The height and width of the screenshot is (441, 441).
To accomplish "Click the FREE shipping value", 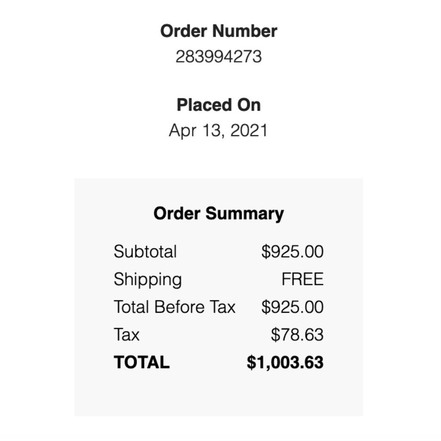I will click(x=303, y=280).
